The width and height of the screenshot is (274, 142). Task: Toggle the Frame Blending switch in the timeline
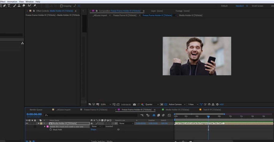[x=158, y=115]
